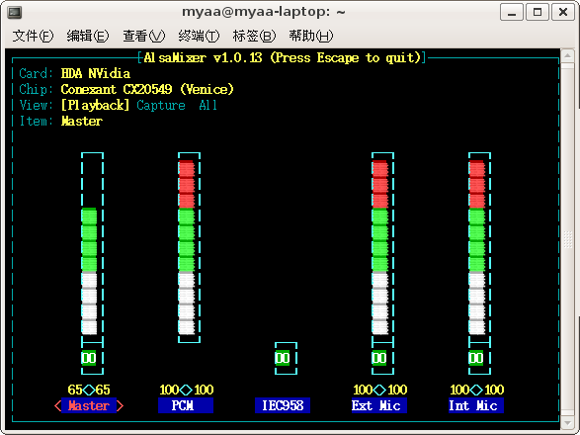Click the HDA NVidia card name

(96, 73)
